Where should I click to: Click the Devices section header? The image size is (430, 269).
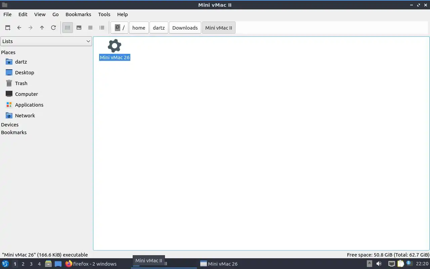point(10,125)
